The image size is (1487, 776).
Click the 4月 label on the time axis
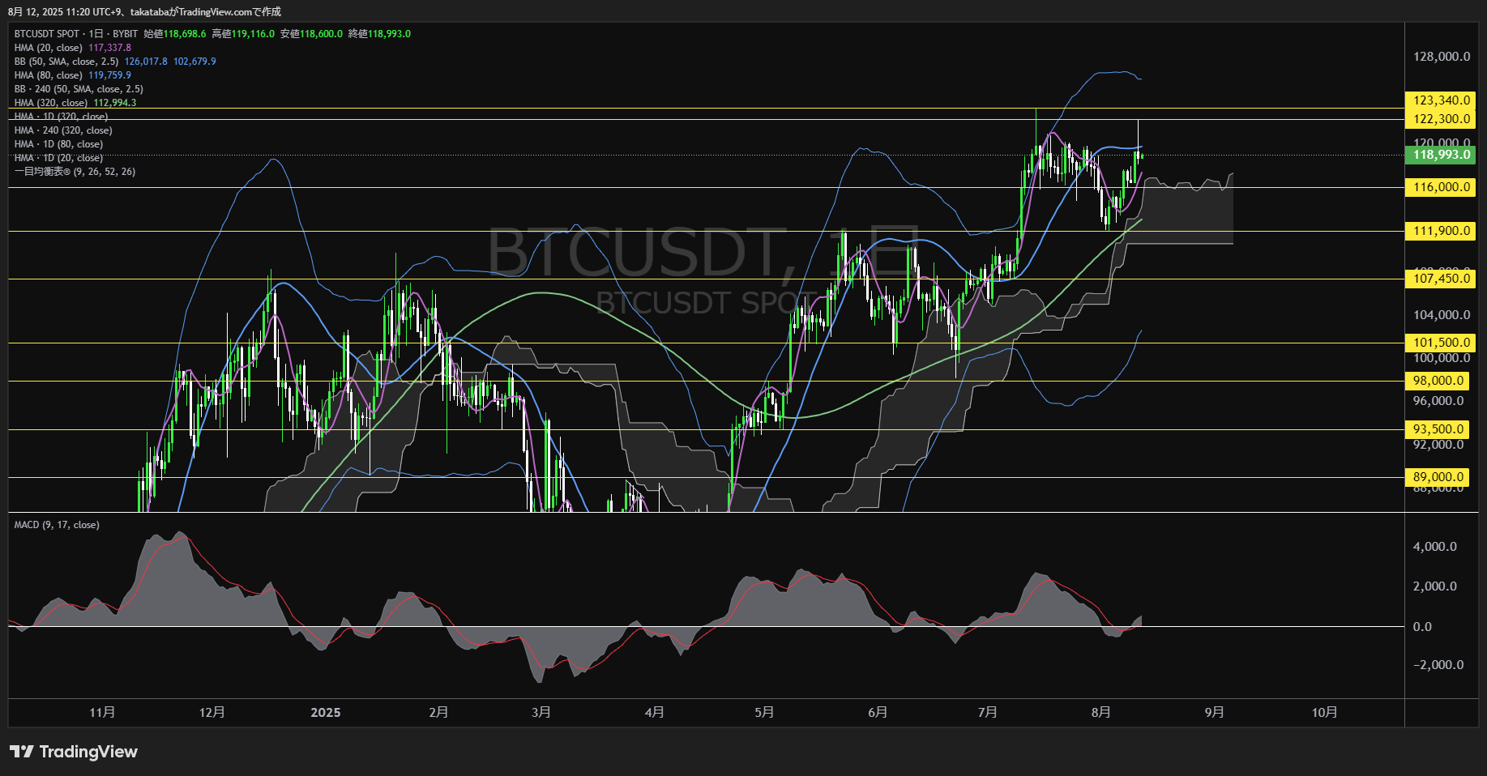click(x=655, y=712)
